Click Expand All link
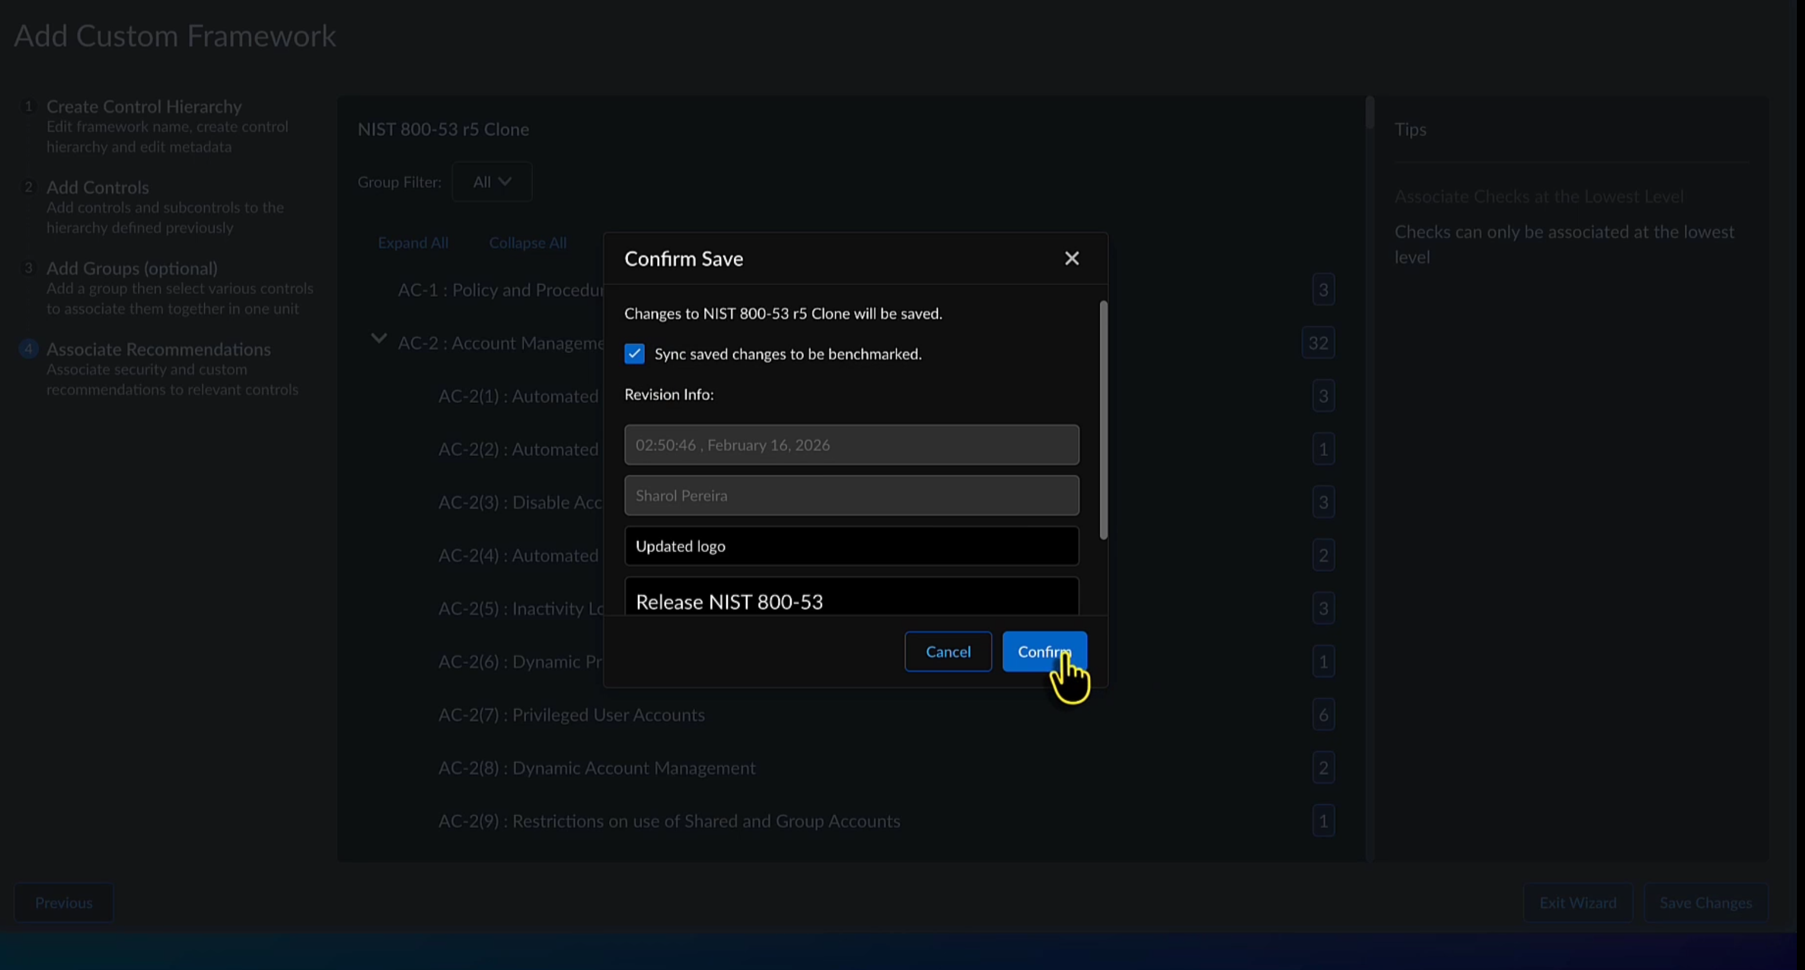 click(413, 243)
